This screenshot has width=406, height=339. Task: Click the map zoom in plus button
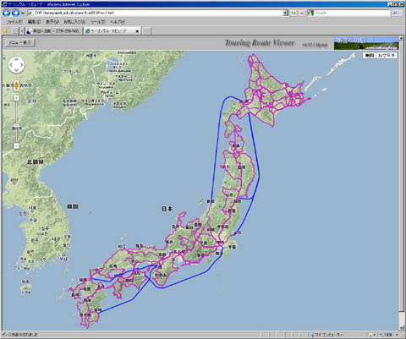[16, 98]
